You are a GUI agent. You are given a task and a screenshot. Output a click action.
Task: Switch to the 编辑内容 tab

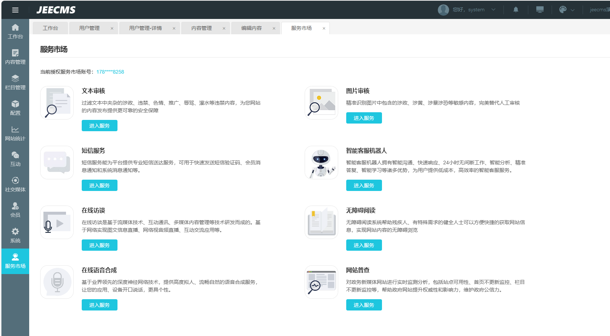pyautogui.click(x=251, y=28)
